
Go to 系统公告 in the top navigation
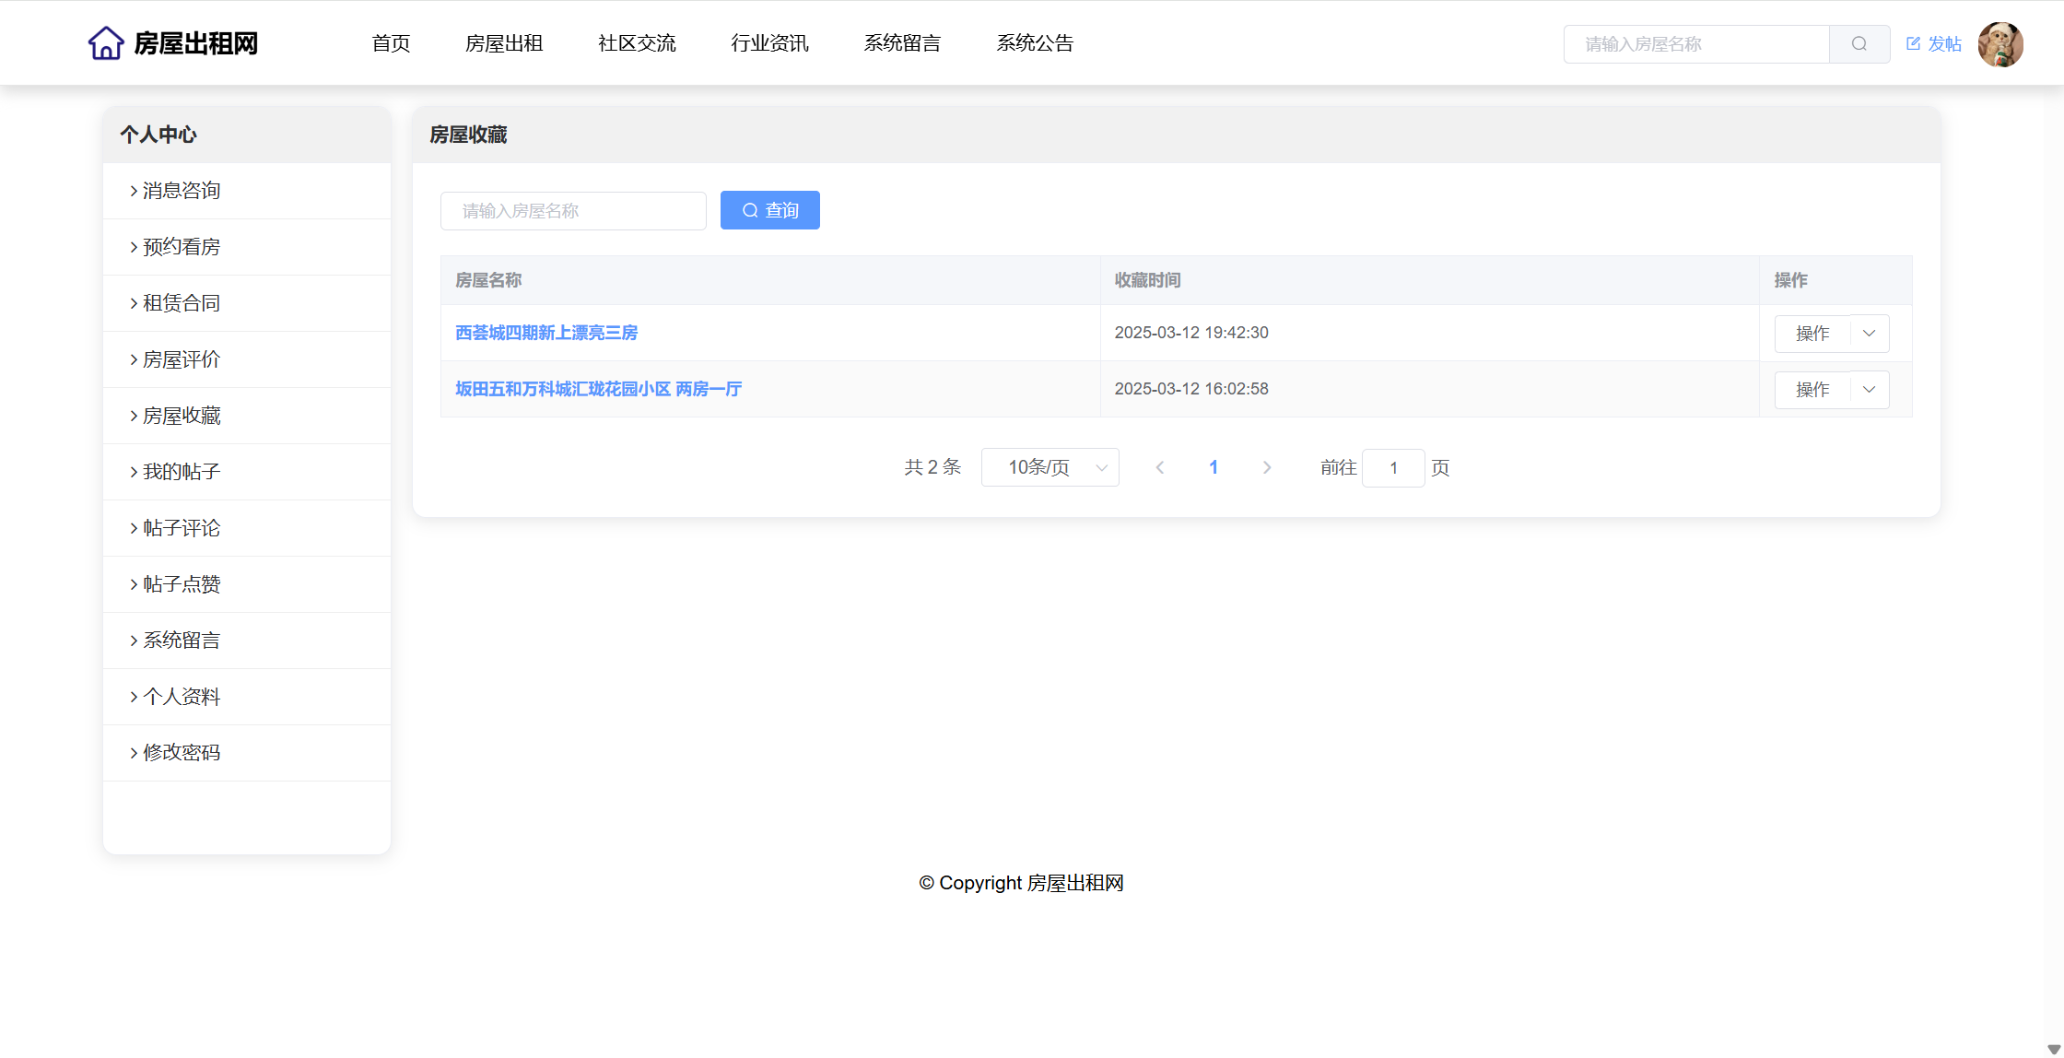pos(1034,43)
